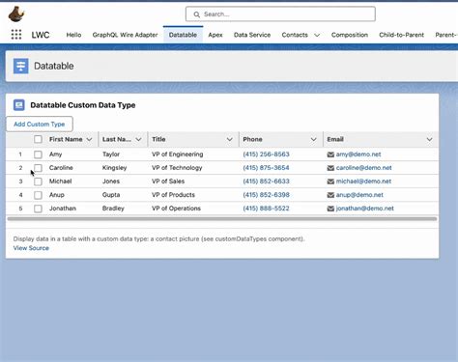
Task: Click the Datatable page header icon
Action: click(21, 66)
